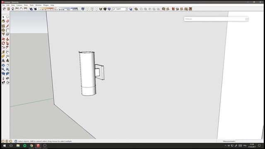Select the red Line pencil tool
265x149 pixels.
tap(7, 26)
